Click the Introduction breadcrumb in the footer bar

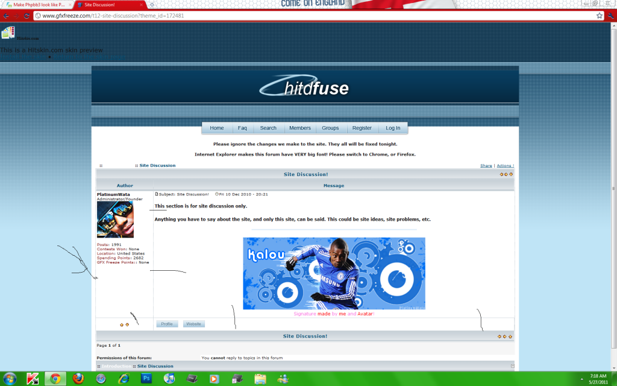tap(117, 366)
